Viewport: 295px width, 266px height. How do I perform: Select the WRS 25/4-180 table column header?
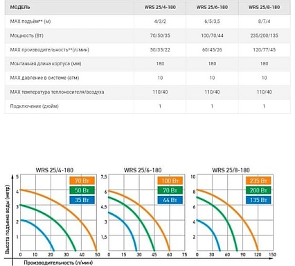click(160, 7)
